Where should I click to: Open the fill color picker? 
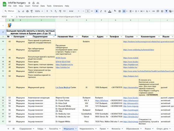(115, 11)
